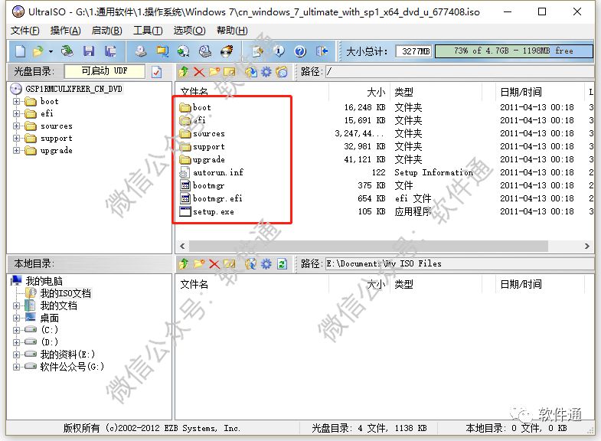Image resolution: width=601 pixels, height=441 pixels.
Task: Click New Folder icon in disc pane toolbar
Action: point(214,72)
